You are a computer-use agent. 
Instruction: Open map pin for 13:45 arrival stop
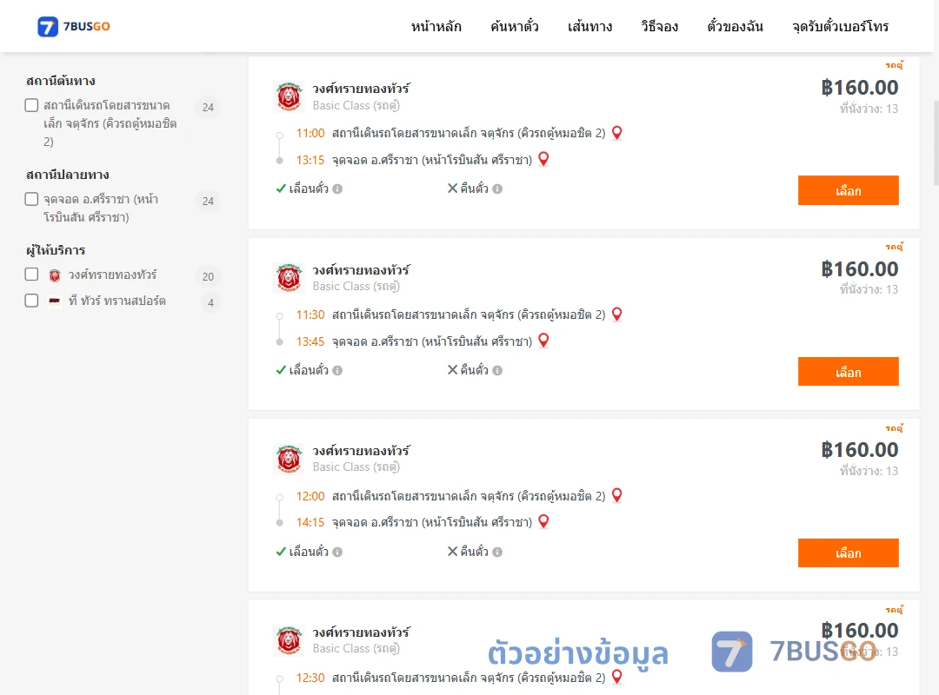point(543,341)
